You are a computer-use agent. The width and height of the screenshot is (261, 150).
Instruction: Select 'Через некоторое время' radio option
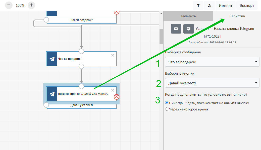click(x=167, y=109)
